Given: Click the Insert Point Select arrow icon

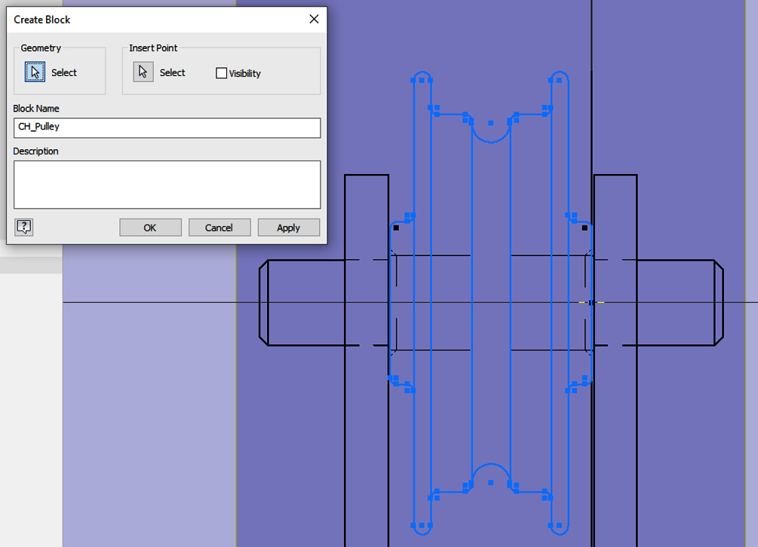Looking at the screenshot, I should (143, 72).
